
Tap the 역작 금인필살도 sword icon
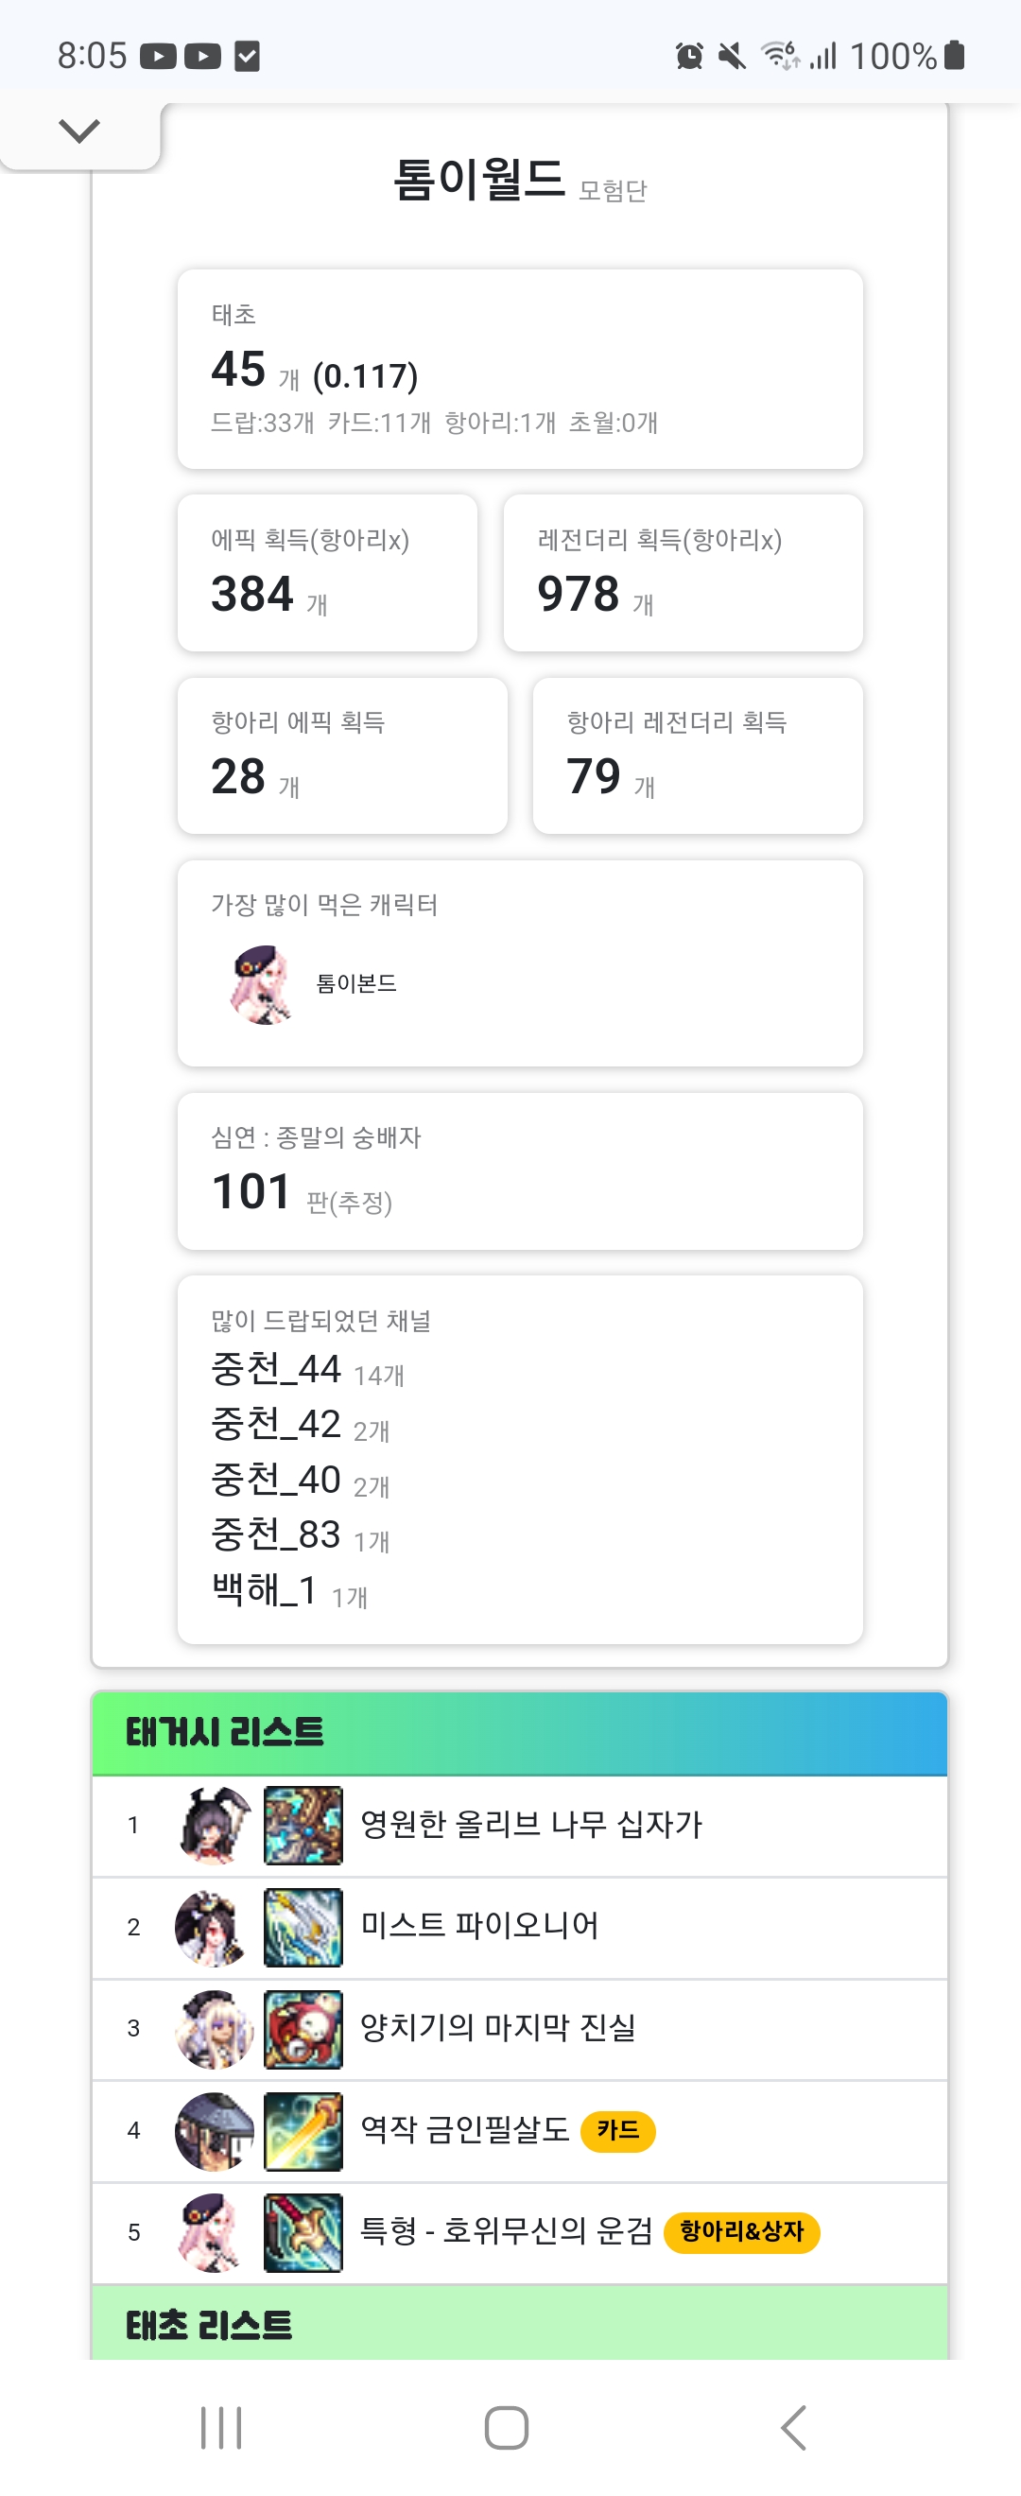[x=303, y=2131]
